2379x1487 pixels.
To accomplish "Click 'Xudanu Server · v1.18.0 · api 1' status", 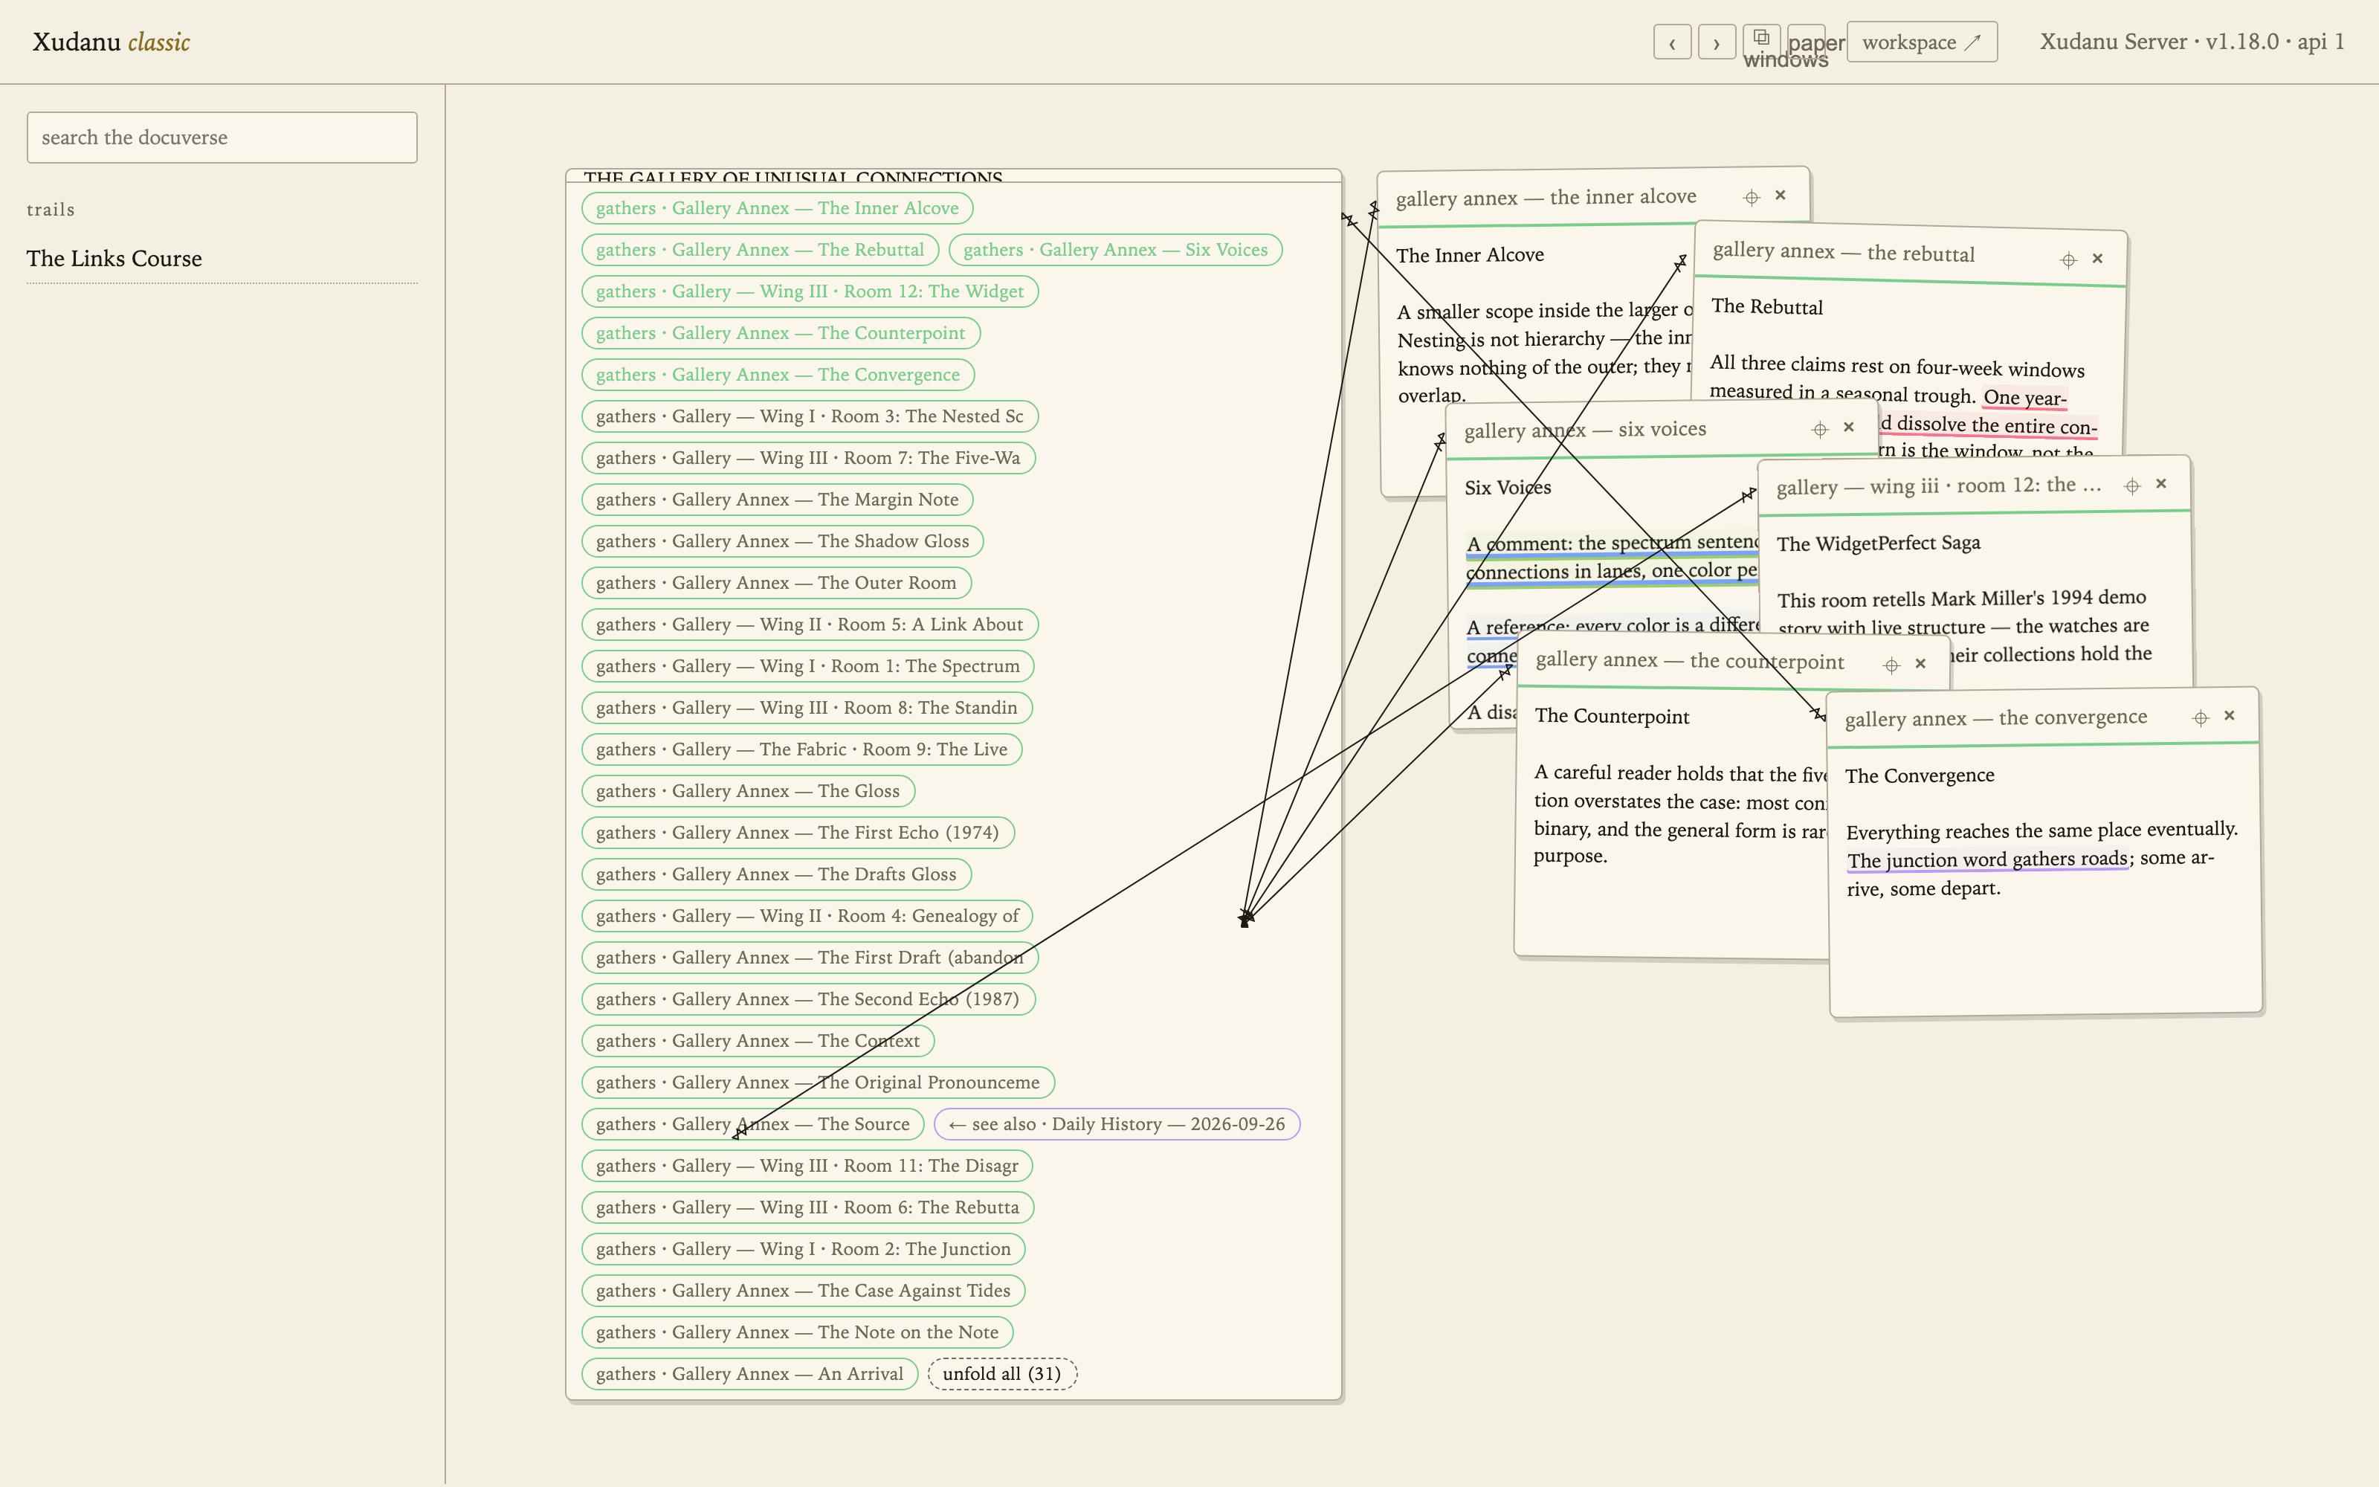I will pyautogui.click(x=2192, y=42).
